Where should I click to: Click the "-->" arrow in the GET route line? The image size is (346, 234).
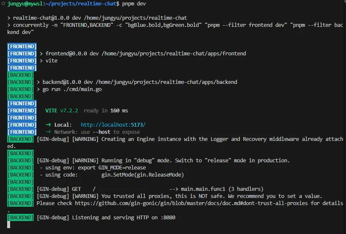pyautogui.click(x=174, y=189)
